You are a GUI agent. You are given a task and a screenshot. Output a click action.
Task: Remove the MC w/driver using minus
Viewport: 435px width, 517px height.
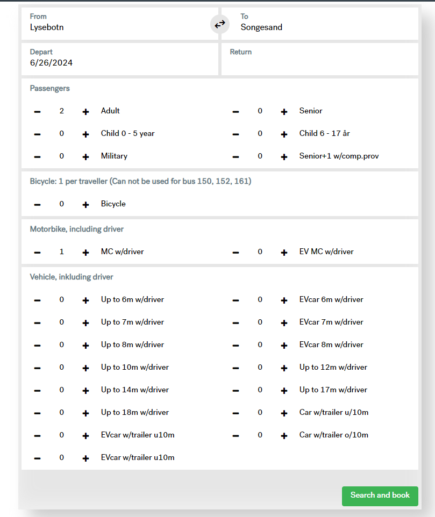tap(37, 252)
